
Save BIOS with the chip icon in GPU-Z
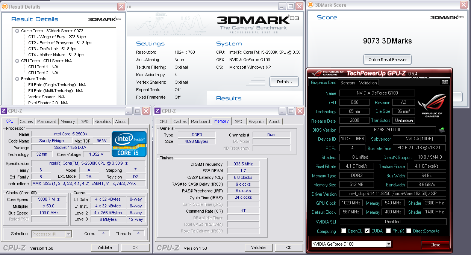(442, 130)
